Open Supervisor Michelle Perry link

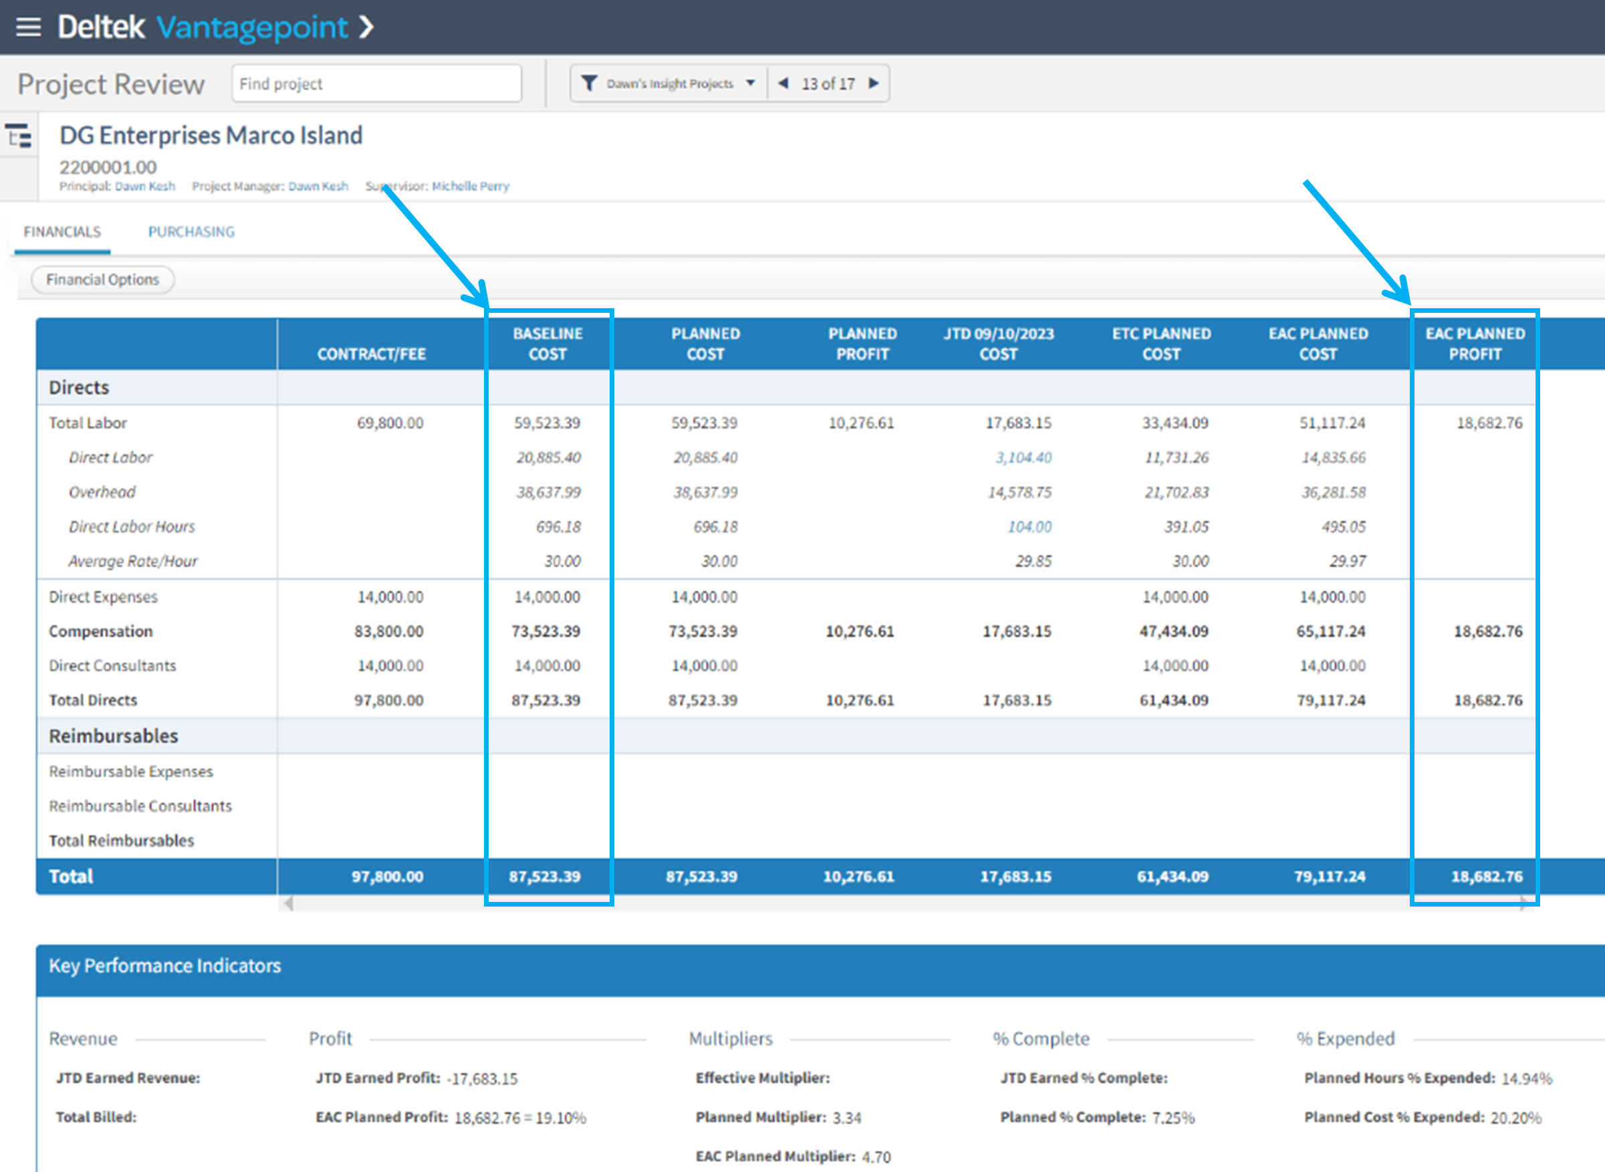coord(470,186)
